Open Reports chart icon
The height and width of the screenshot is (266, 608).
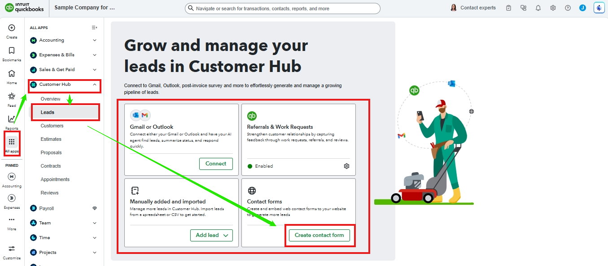click(12, 119)
